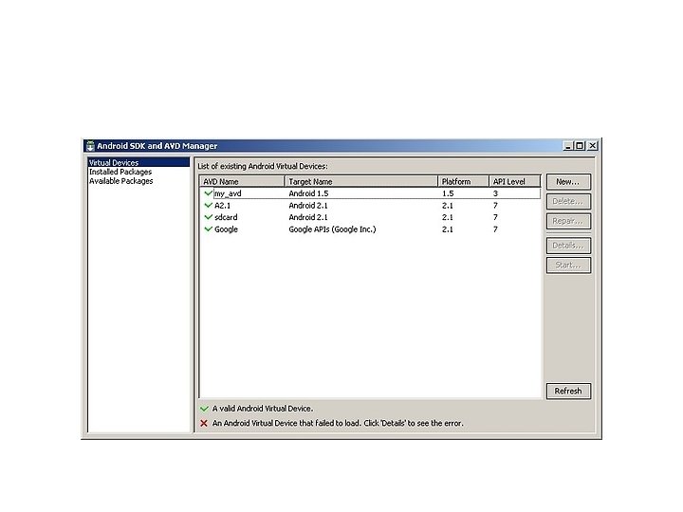Click the Android SDK title bar icon
683x512 pixels.
tap(90, 146)
